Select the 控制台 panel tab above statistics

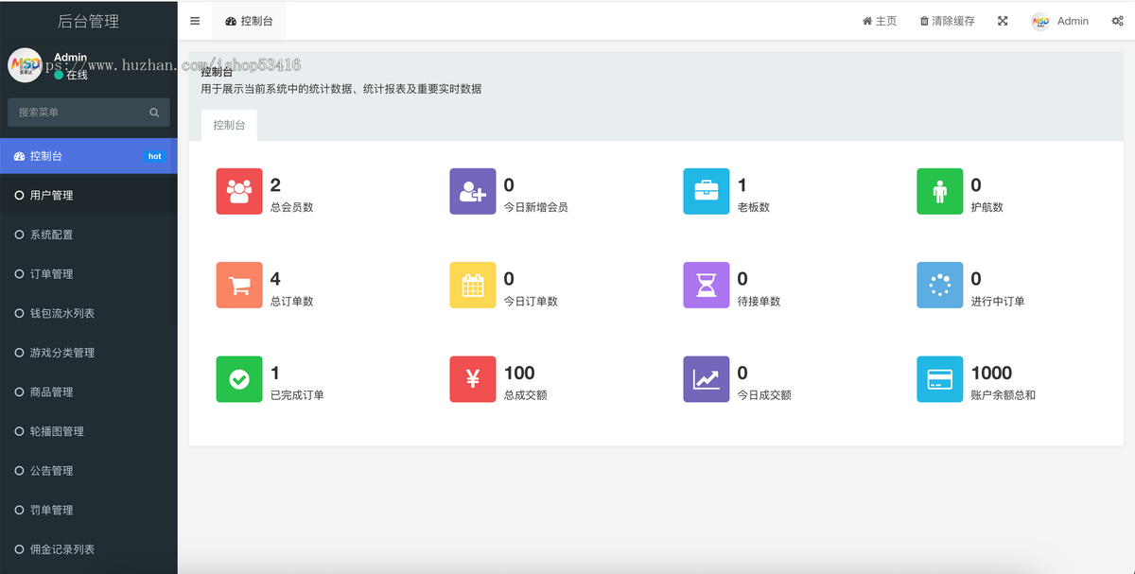click(229, 125)
